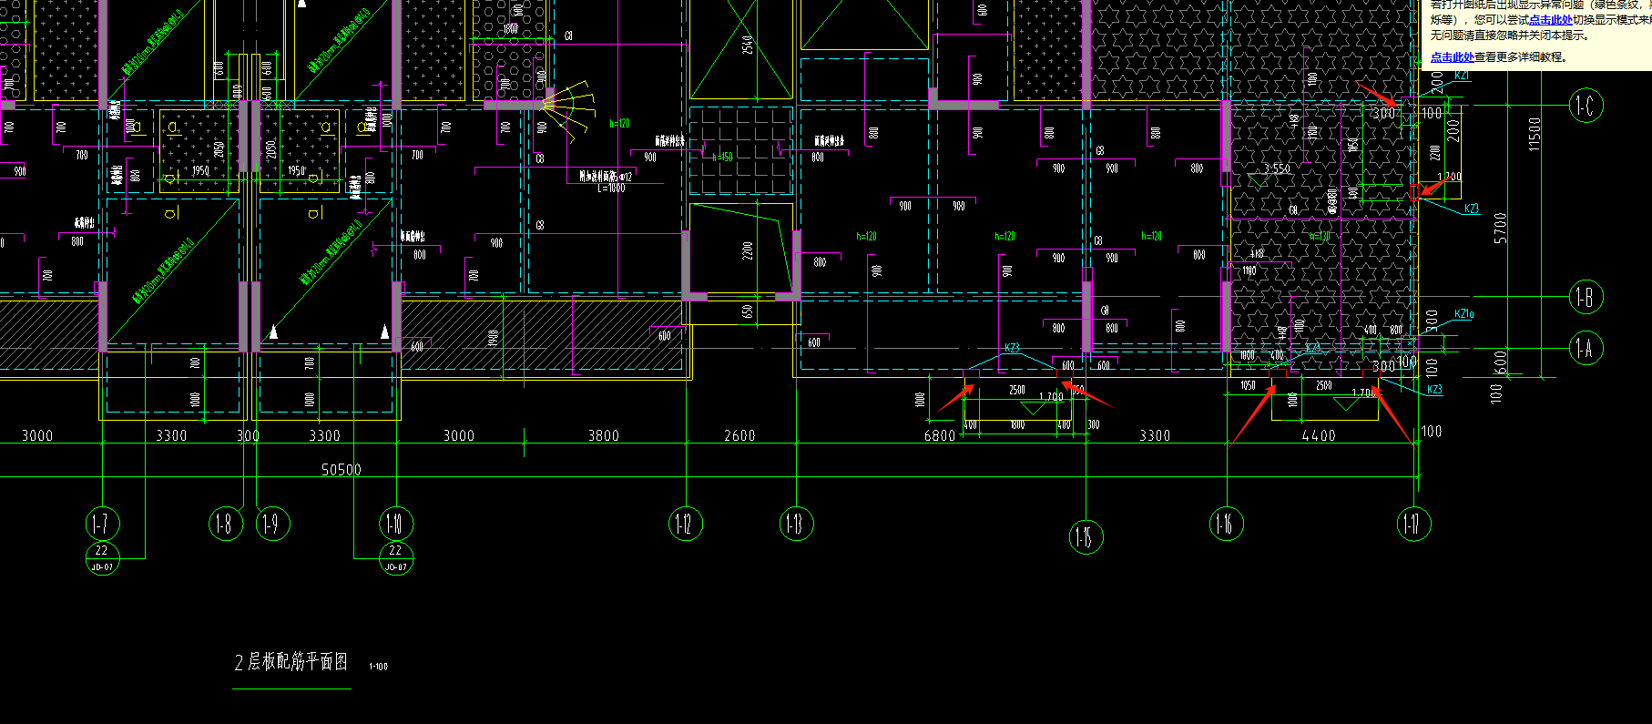Click the 3800 dimension text

pyautogui.click(x=604, y=436)
